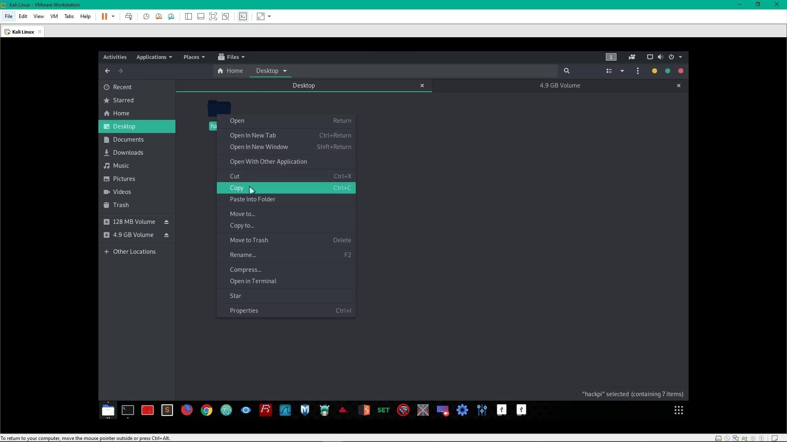Click the Desktop tab in file manager
Image resolution: width=787 pixels, height=442 pixels.
[304, 85]
